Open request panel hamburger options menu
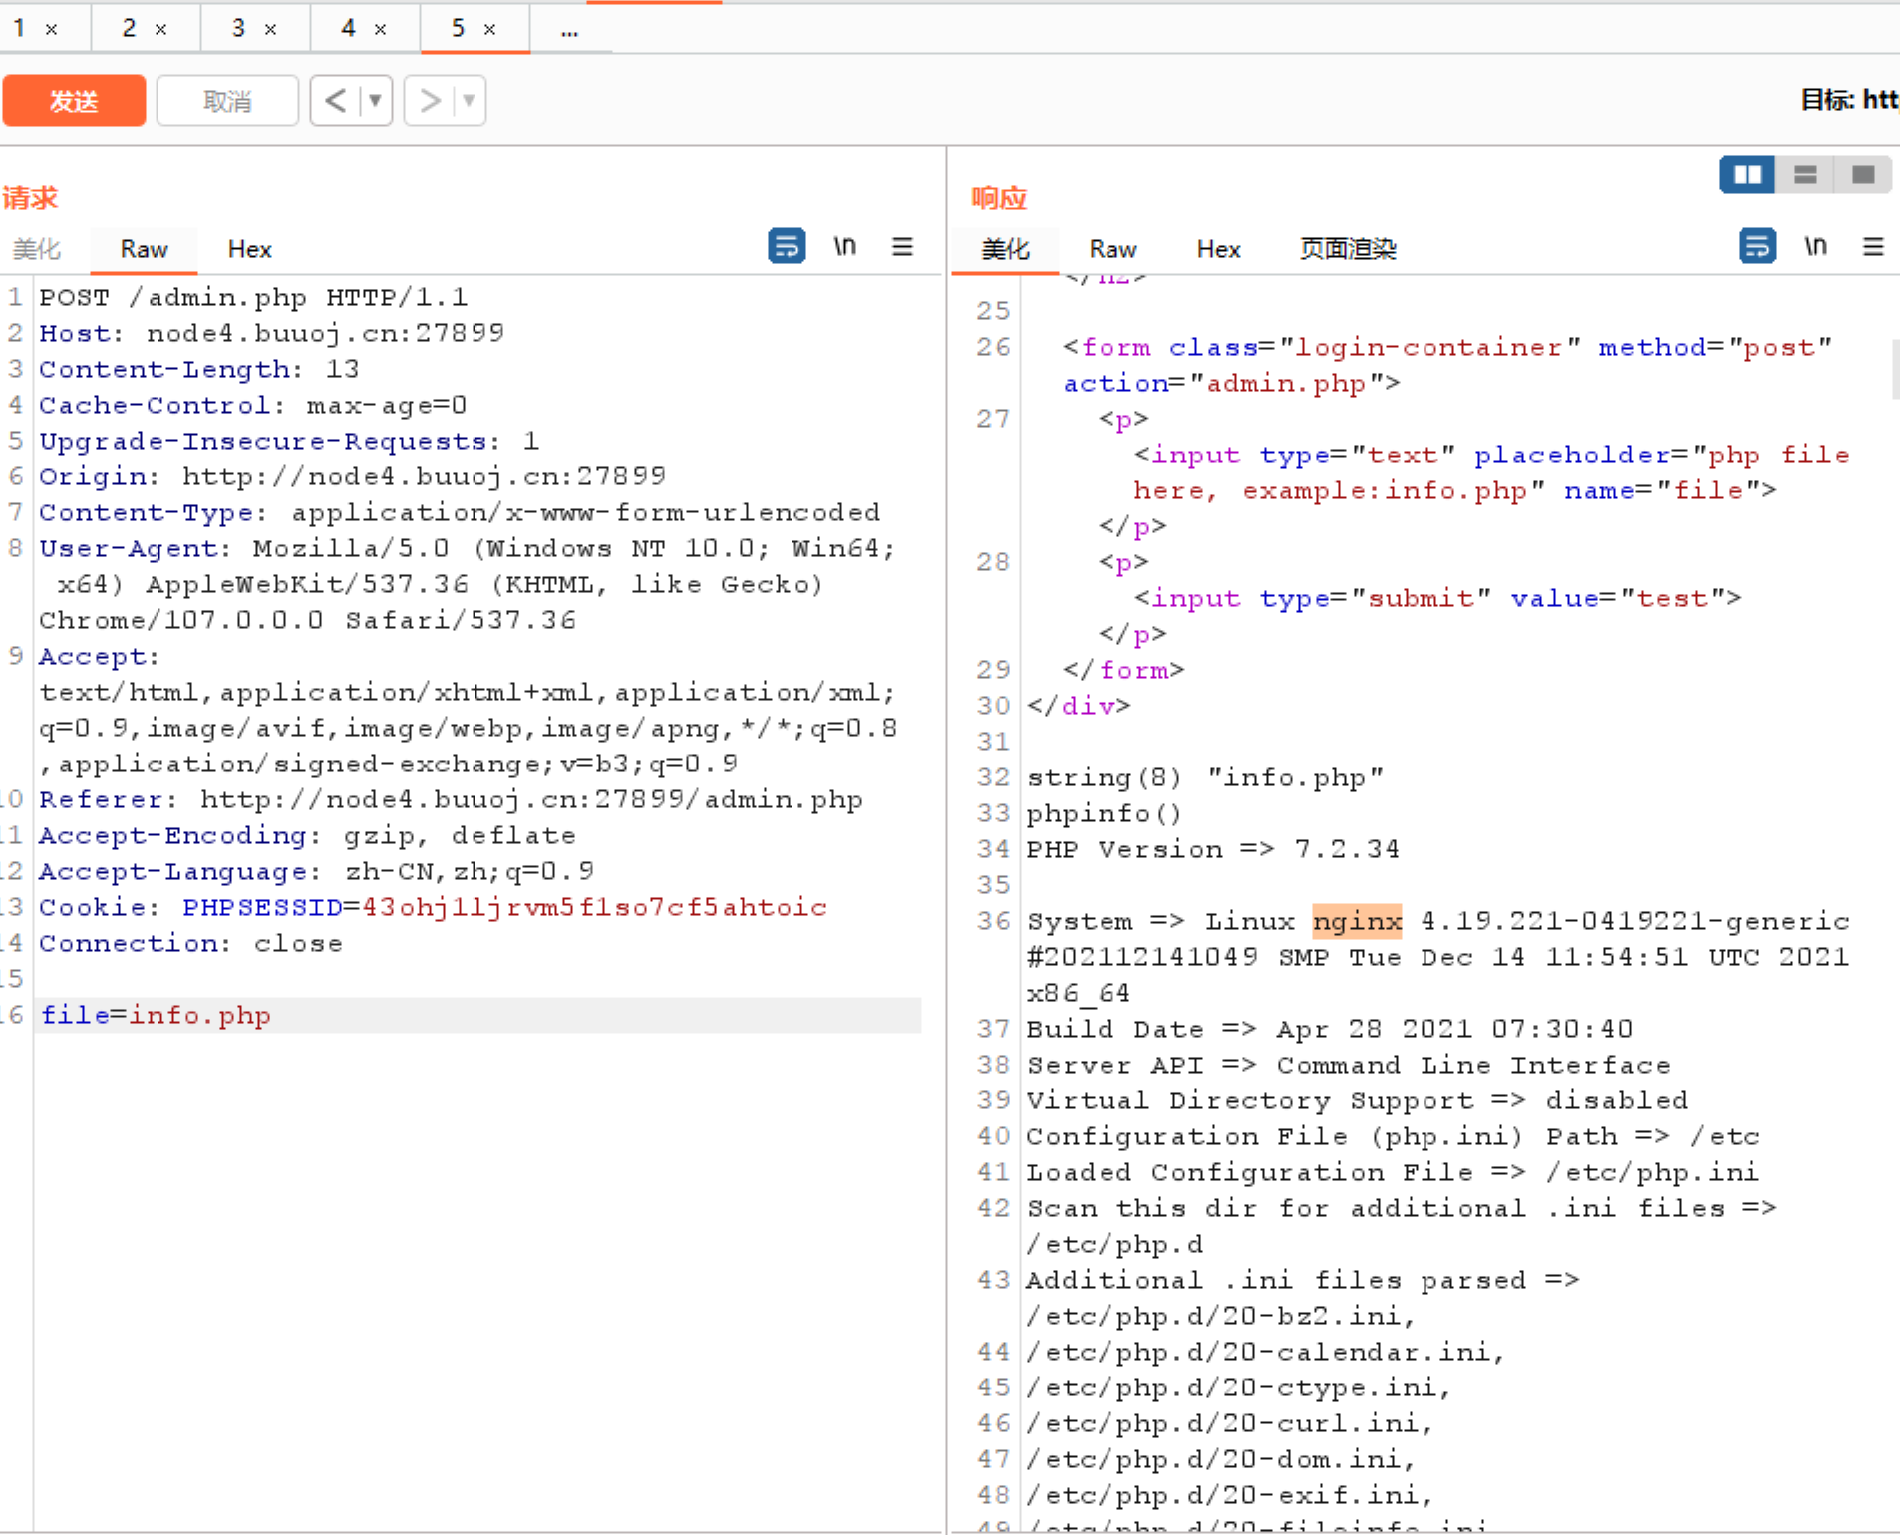1900x1535 pixels. pos(902,246)
